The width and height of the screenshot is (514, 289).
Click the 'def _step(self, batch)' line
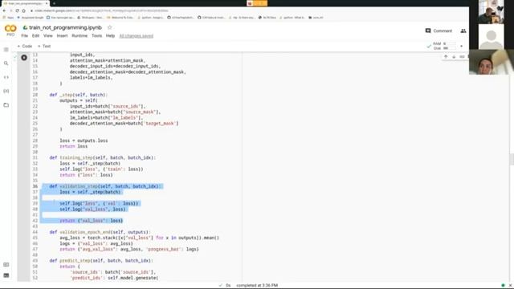pyautogui.click(x=79, y=95)
